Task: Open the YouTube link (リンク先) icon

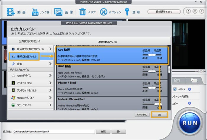Action: point(35,12)
